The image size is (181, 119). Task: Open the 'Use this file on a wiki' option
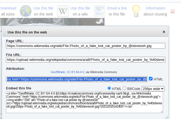point(80,11)
